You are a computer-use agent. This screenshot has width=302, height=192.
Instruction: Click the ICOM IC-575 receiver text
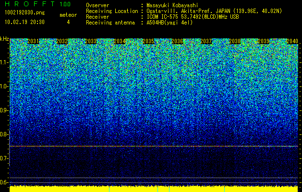click(x=193, y=17)
